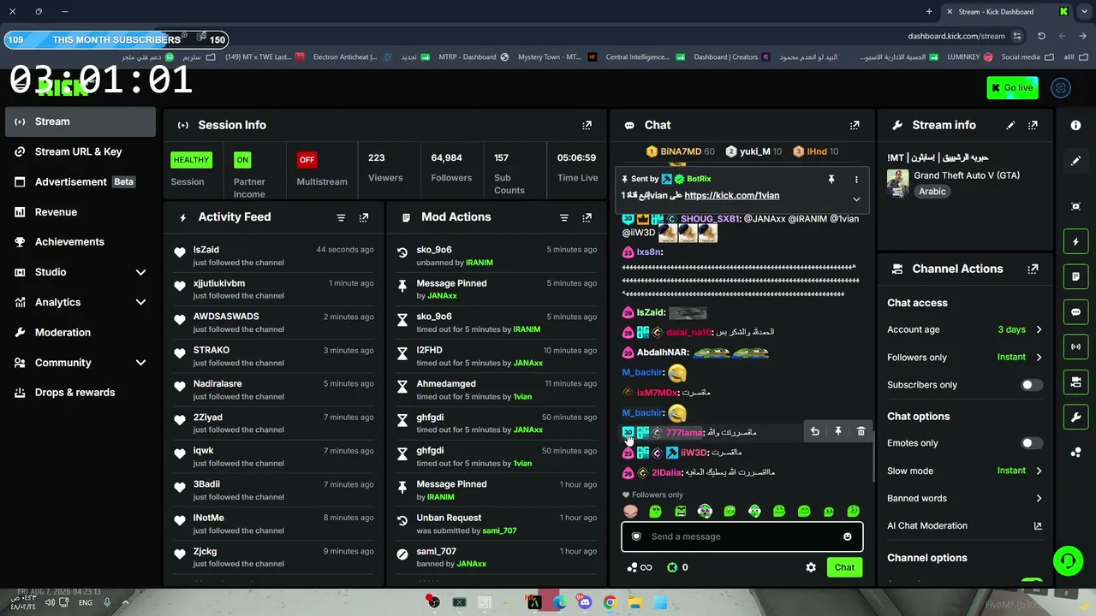This screenshot has height=616, width=1096.
Task: Open the Moderation page
Action: point(80,332)
